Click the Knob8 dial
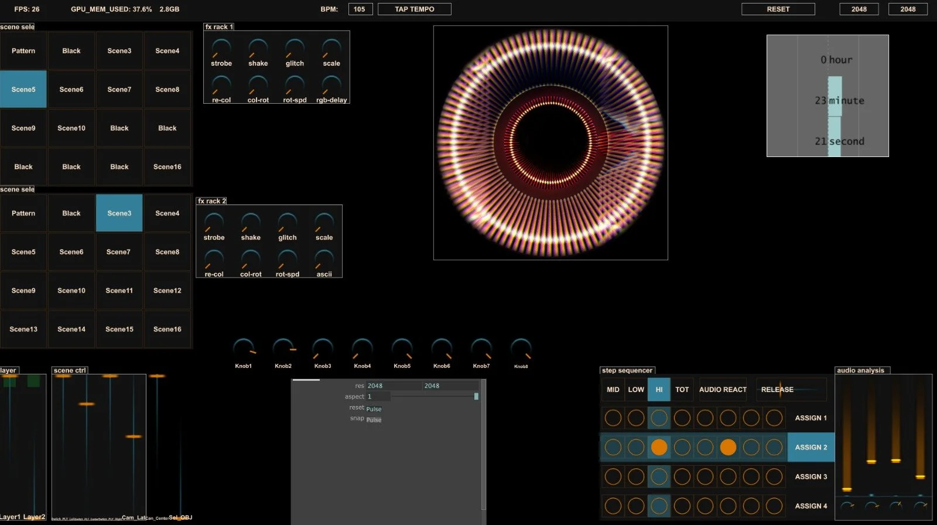 pyautogui.click(x=521, y=349)
